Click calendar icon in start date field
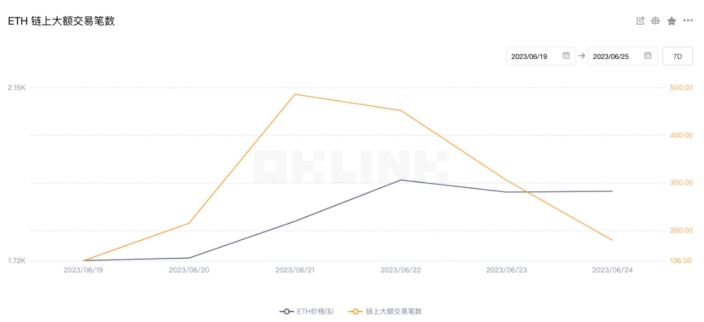Screen dimensions: 704x322 pos(566,56)
